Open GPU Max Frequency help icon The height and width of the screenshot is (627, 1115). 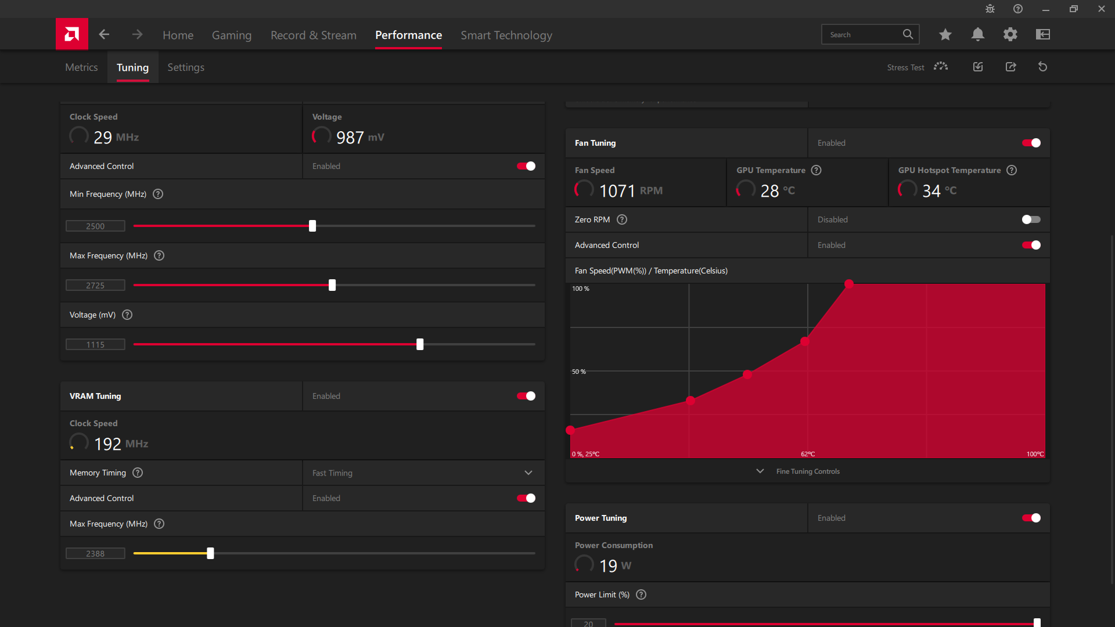tap(159, 255)
